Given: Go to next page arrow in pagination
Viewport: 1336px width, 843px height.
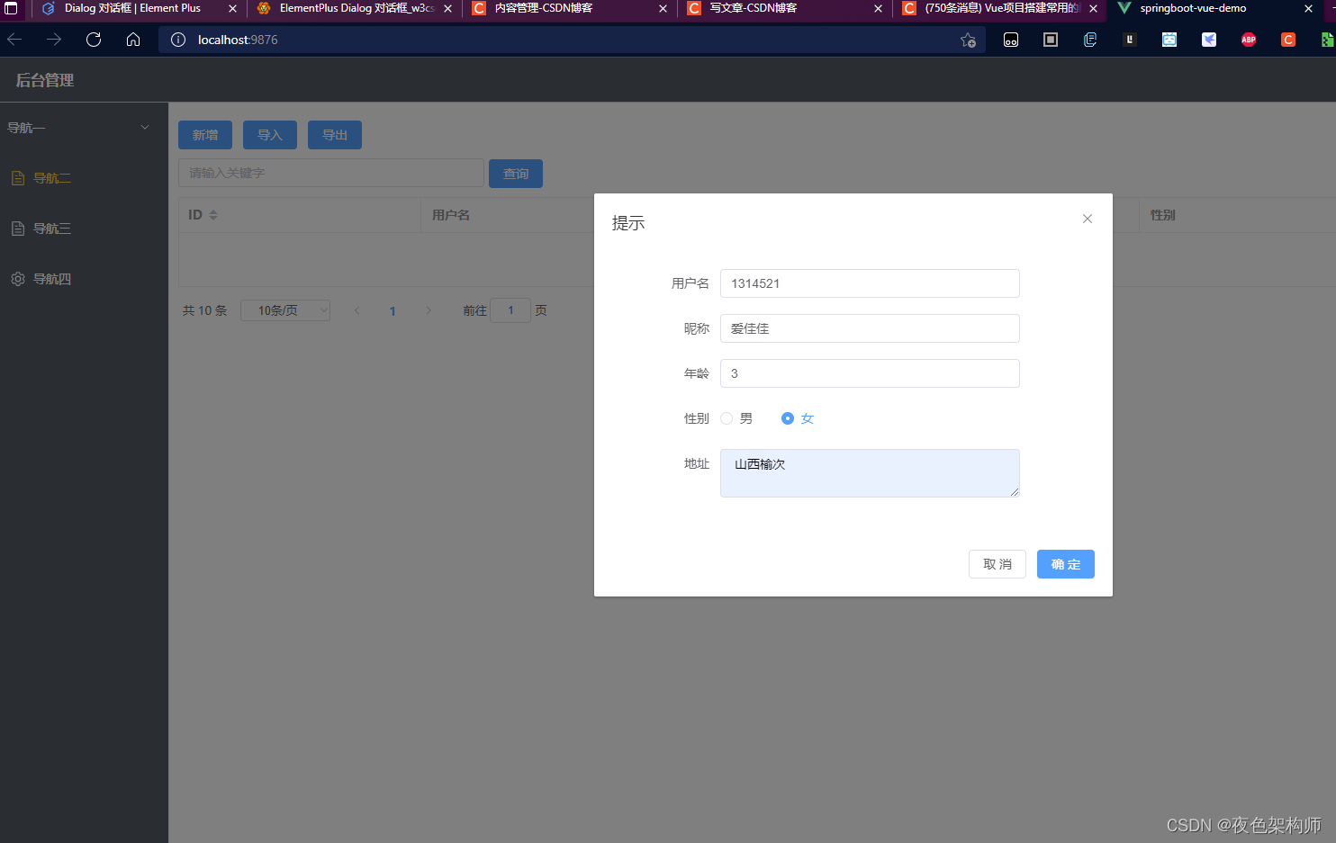Looking at the screenshot, I should [429, 310].
